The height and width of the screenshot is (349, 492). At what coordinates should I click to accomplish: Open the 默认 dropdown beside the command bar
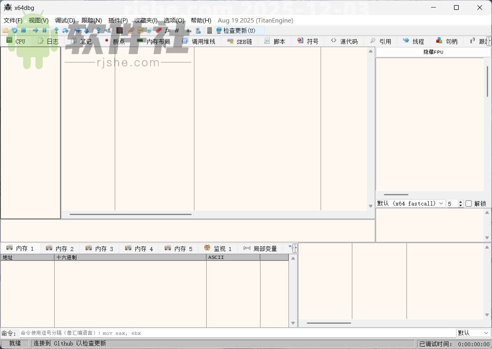coord(473,333)
